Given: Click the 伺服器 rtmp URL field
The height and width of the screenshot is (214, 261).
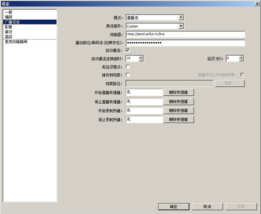Looking at the screenshot, I should [x=185, y=34].
